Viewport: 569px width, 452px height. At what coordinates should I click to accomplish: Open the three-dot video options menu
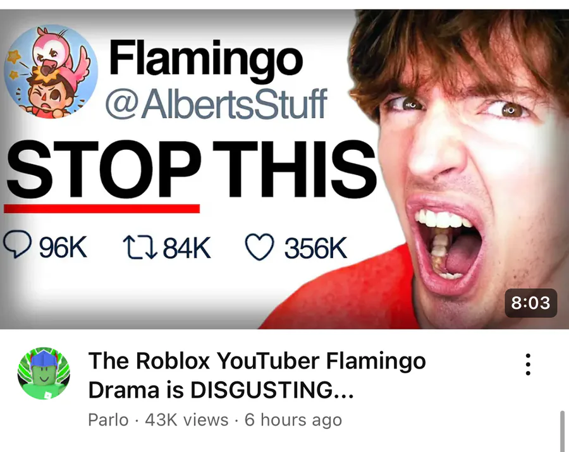pyautogui.click(x=528, y=365)
